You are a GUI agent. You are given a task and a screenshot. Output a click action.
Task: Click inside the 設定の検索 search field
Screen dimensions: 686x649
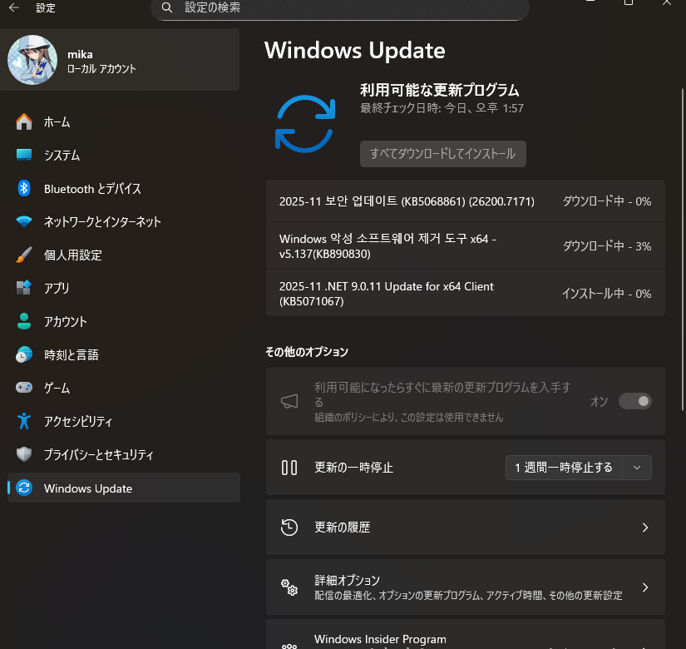(340, 9)
